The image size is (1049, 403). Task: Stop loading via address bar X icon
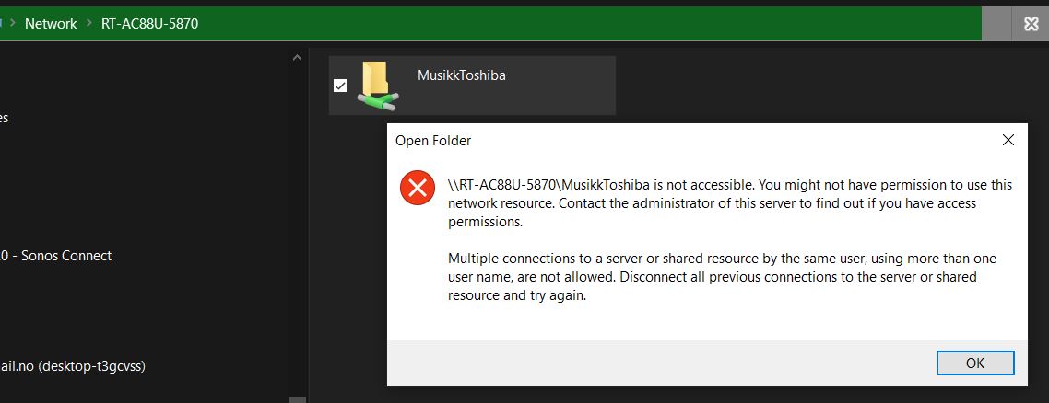(x=1031, y=25)
